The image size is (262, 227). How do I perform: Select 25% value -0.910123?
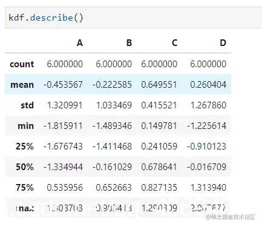click(206, 146)
